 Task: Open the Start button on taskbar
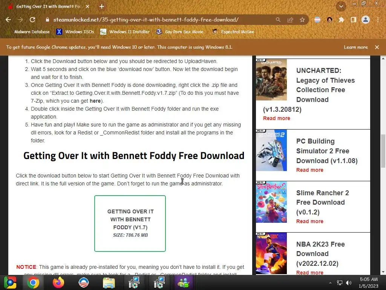10,282
